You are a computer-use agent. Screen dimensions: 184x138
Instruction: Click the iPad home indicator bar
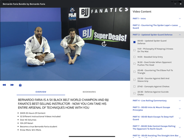click(92, 136)
